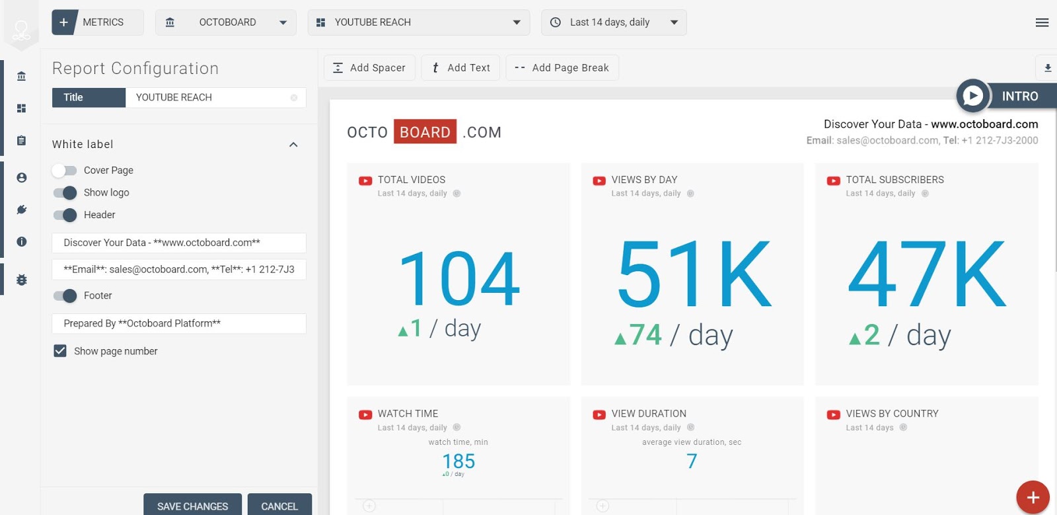Click the average view duration value 7
Viewport: 1057px width, 515px height.
[x=692, y=461]
